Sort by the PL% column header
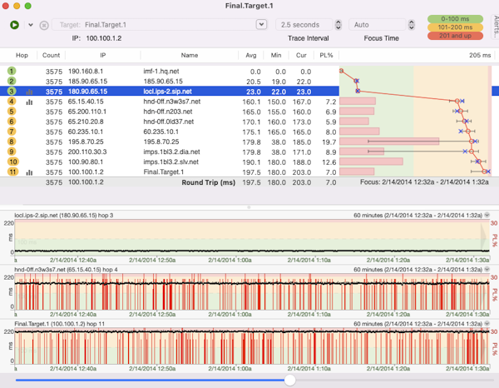Viewport: 499px width, 388px height. [328, 55]
